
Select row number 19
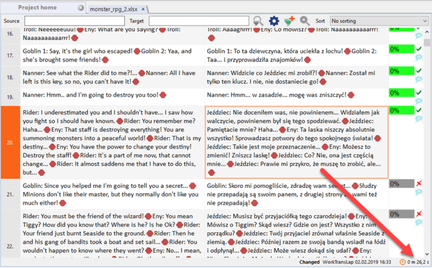point(10,97)
